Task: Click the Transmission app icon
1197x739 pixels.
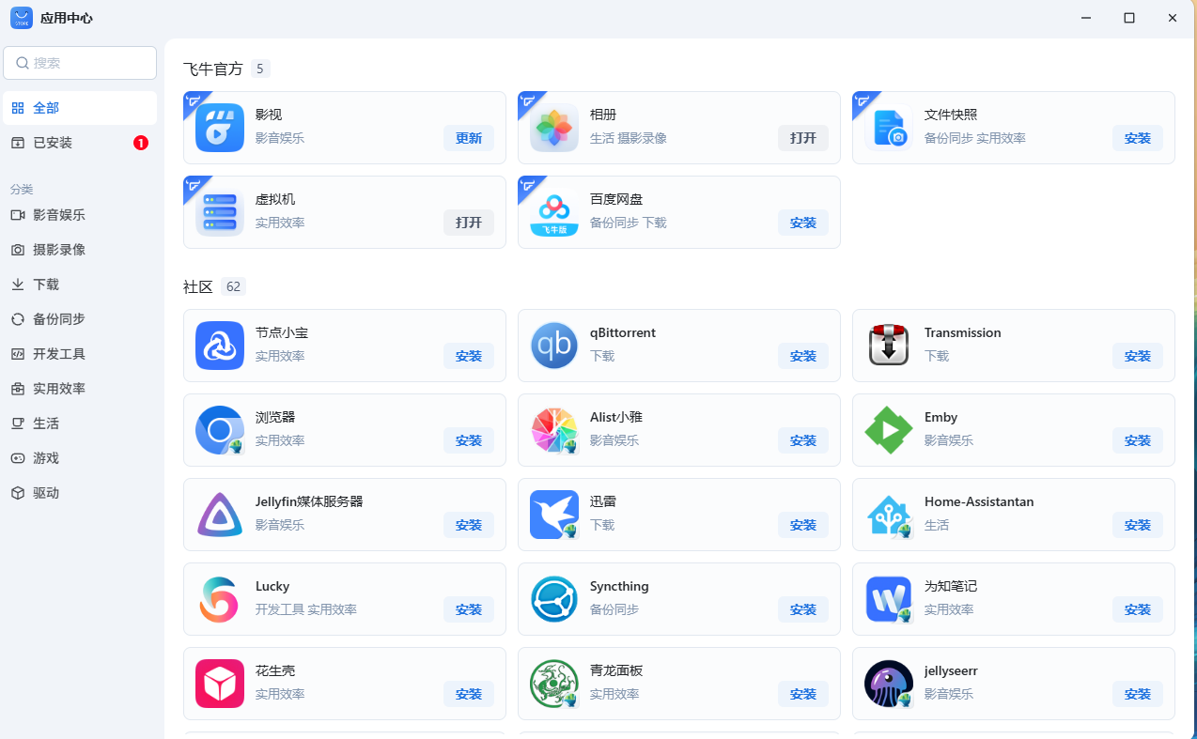Action: [889, 346]
